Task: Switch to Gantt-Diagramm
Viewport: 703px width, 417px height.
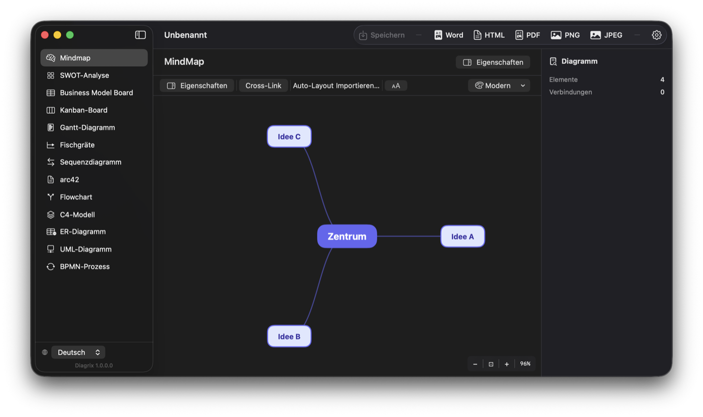Action: [94, 127]
